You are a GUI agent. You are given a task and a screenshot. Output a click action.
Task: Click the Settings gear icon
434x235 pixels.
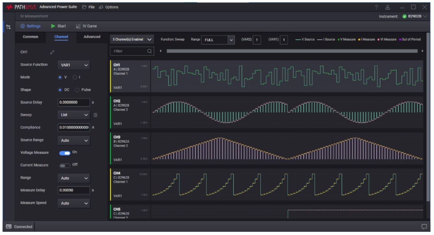pyautogui.click(x=22, y=26)
